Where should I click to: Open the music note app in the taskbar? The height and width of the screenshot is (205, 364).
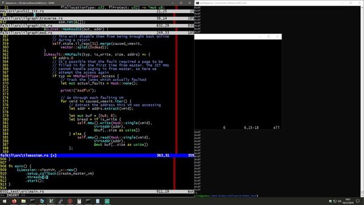point(61,201)
